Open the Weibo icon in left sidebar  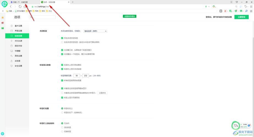[x=2, y=23]
